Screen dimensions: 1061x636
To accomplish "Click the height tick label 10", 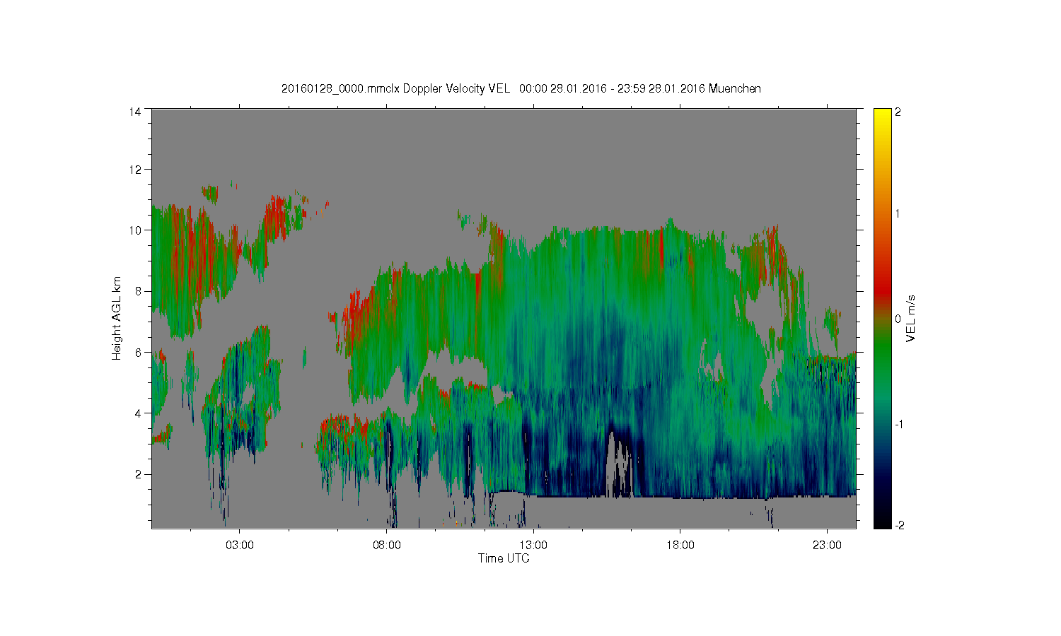I will pos(134,230).
